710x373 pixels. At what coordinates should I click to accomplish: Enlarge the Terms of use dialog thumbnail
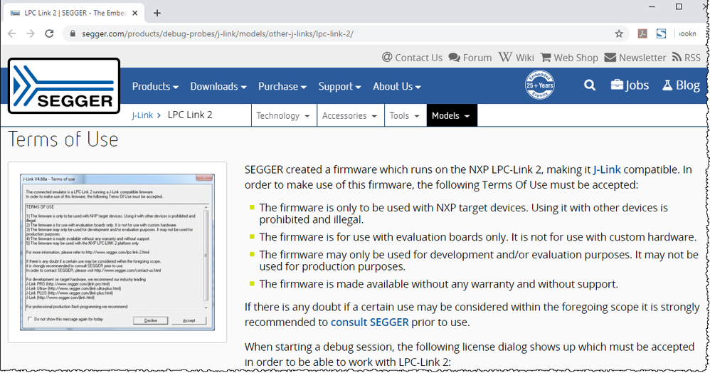[117, 252]
